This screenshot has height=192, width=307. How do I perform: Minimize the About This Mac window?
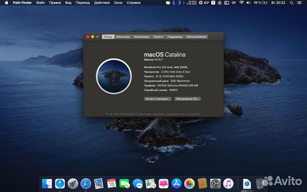coord(93,37)
